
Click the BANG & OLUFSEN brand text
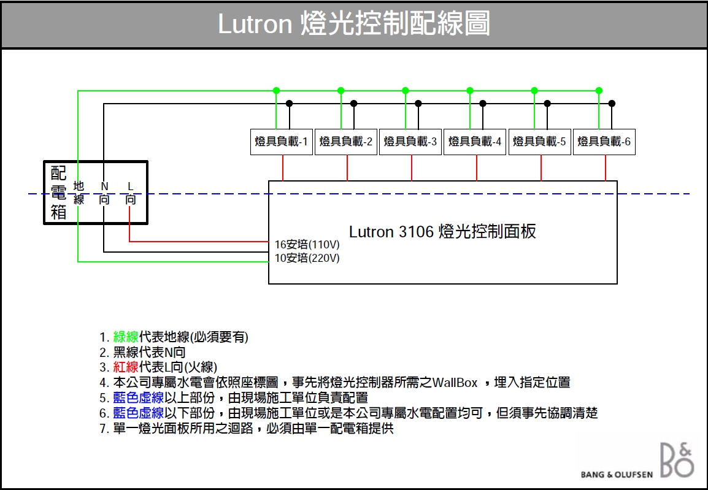617,474
